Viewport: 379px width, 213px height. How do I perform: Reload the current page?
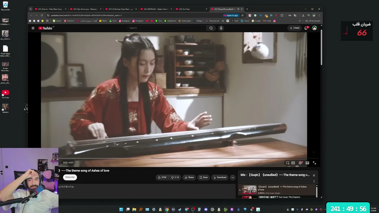click(42, 15)
